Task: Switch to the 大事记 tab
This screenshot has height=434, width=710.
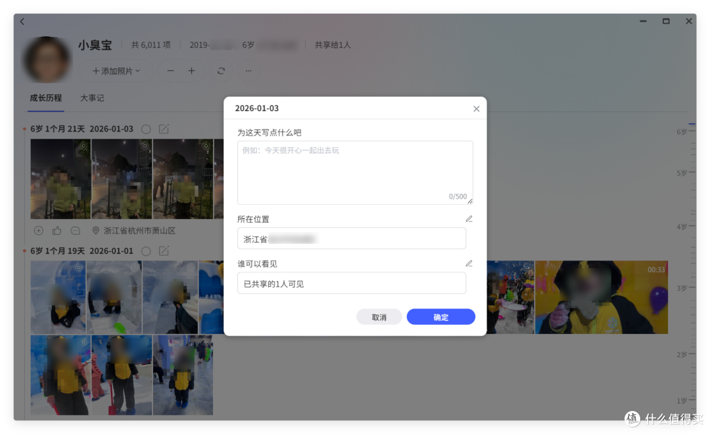Action: click(x=92, y=98)
